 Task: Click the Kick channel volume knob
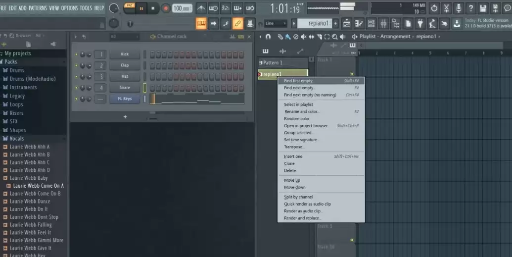(89, 54)
